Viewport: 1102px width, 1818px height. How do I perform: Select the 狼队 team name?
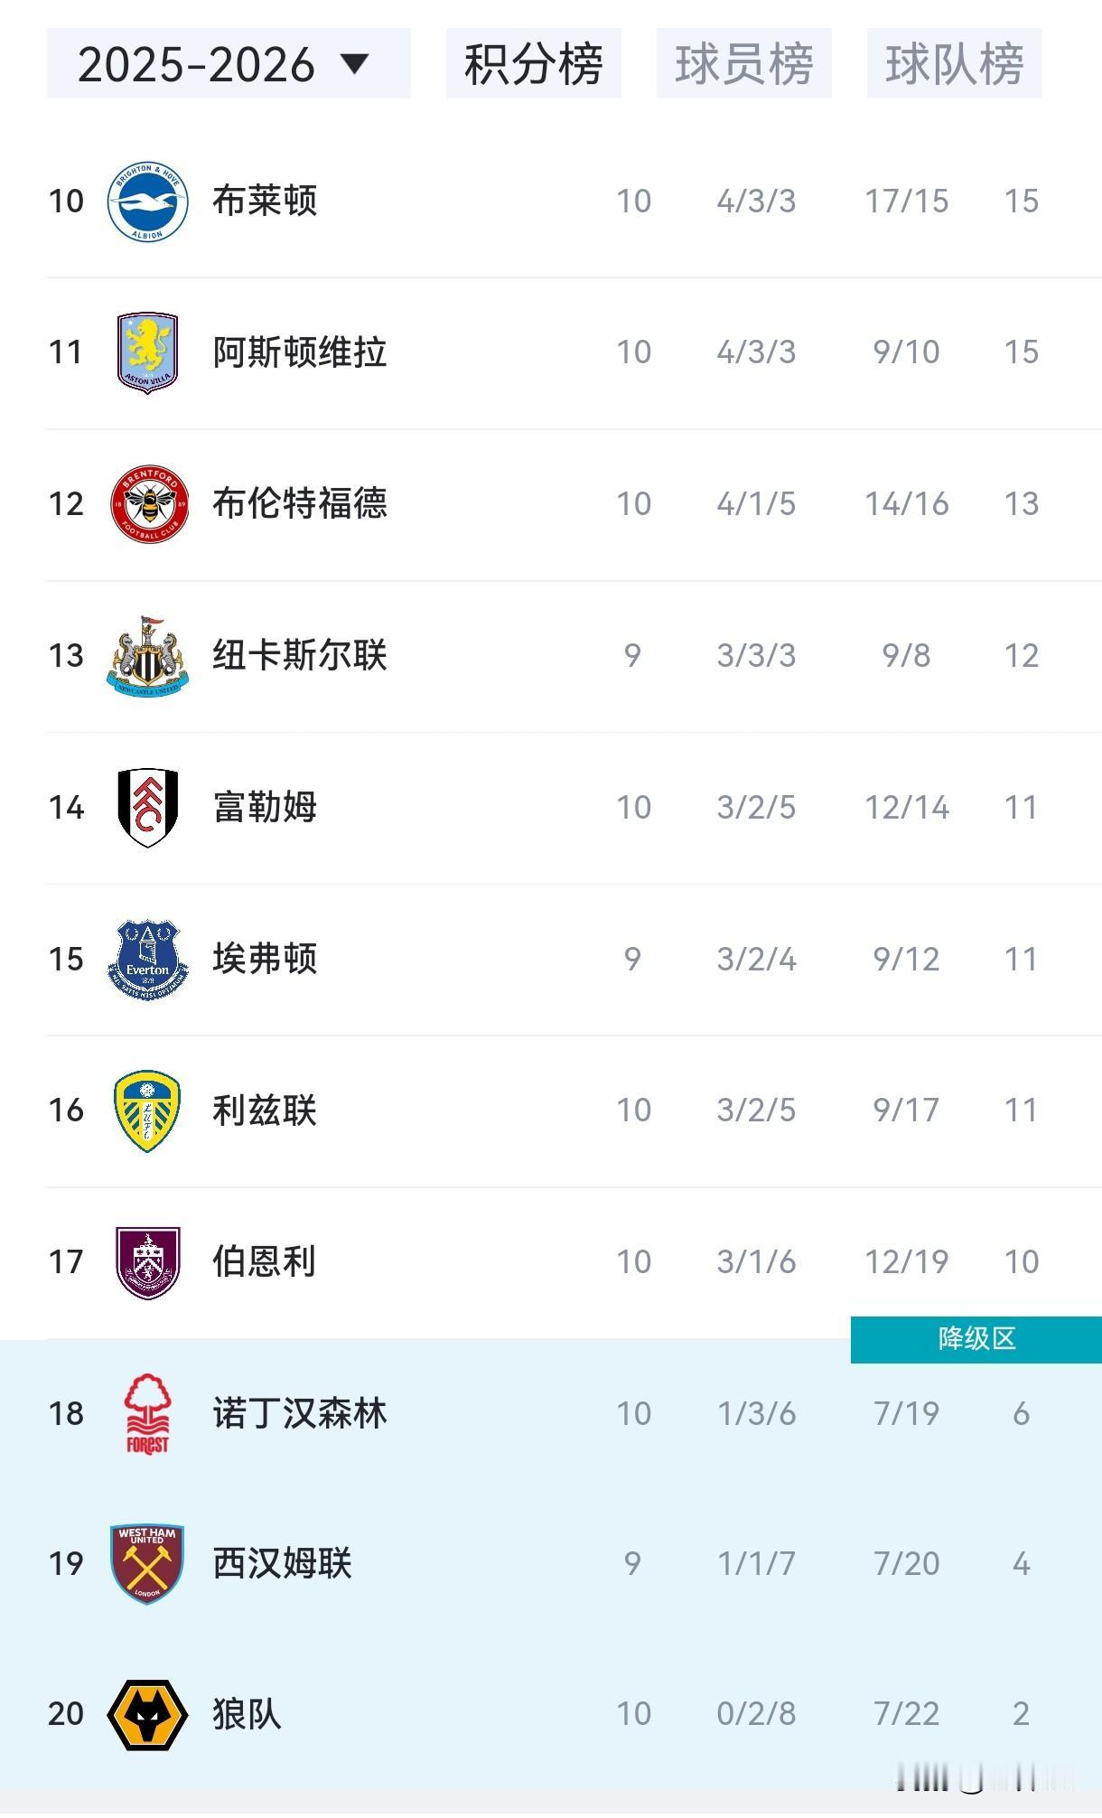click(247, 1714)
